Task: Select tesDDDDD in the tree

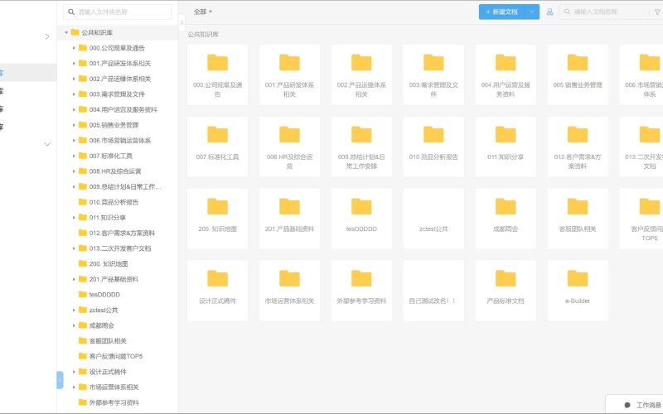Action: (x=104, y=295)
